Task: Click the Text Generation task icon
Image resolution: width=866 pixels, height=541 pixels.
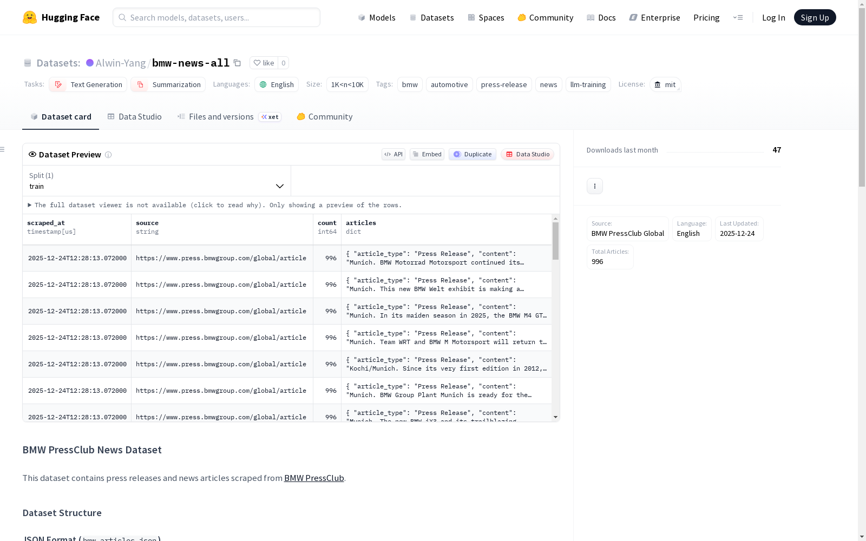Action: (x=58, y=84)
